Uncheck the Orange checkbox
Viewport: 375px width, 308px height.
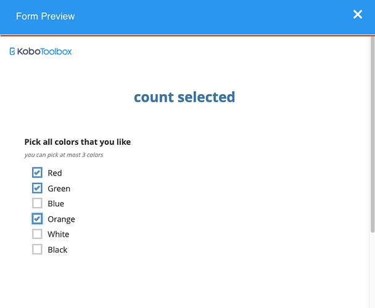click(x=37, y=219)
